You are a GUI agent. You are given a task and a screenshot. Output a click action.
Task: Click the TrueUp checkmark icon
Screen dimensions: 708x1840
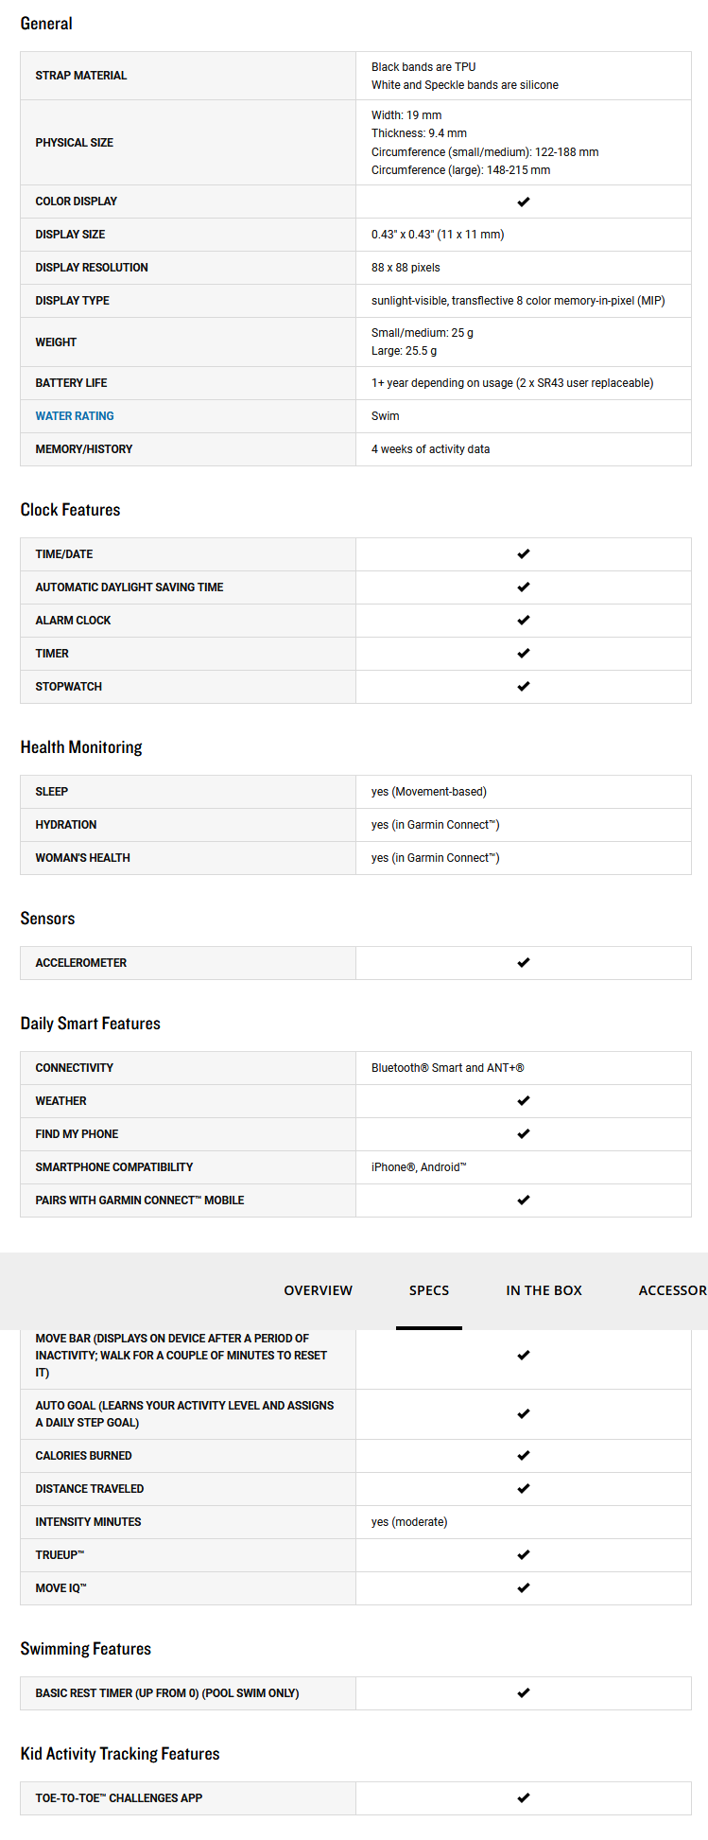coord(524,1555)
